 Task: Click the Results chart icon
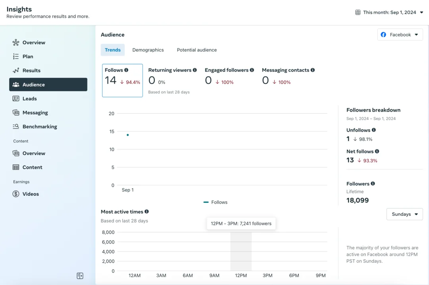[16, 70]
